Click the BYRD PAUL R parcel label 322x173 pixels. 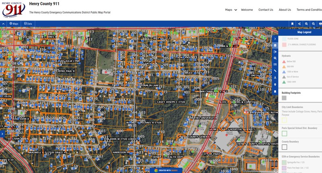coord(66,71)
